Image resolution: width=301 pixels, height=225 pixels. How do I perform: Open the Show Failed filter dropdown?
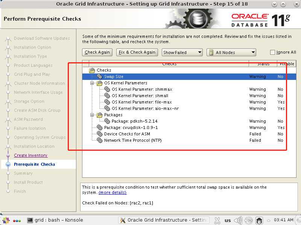click(x=182, y=52)
